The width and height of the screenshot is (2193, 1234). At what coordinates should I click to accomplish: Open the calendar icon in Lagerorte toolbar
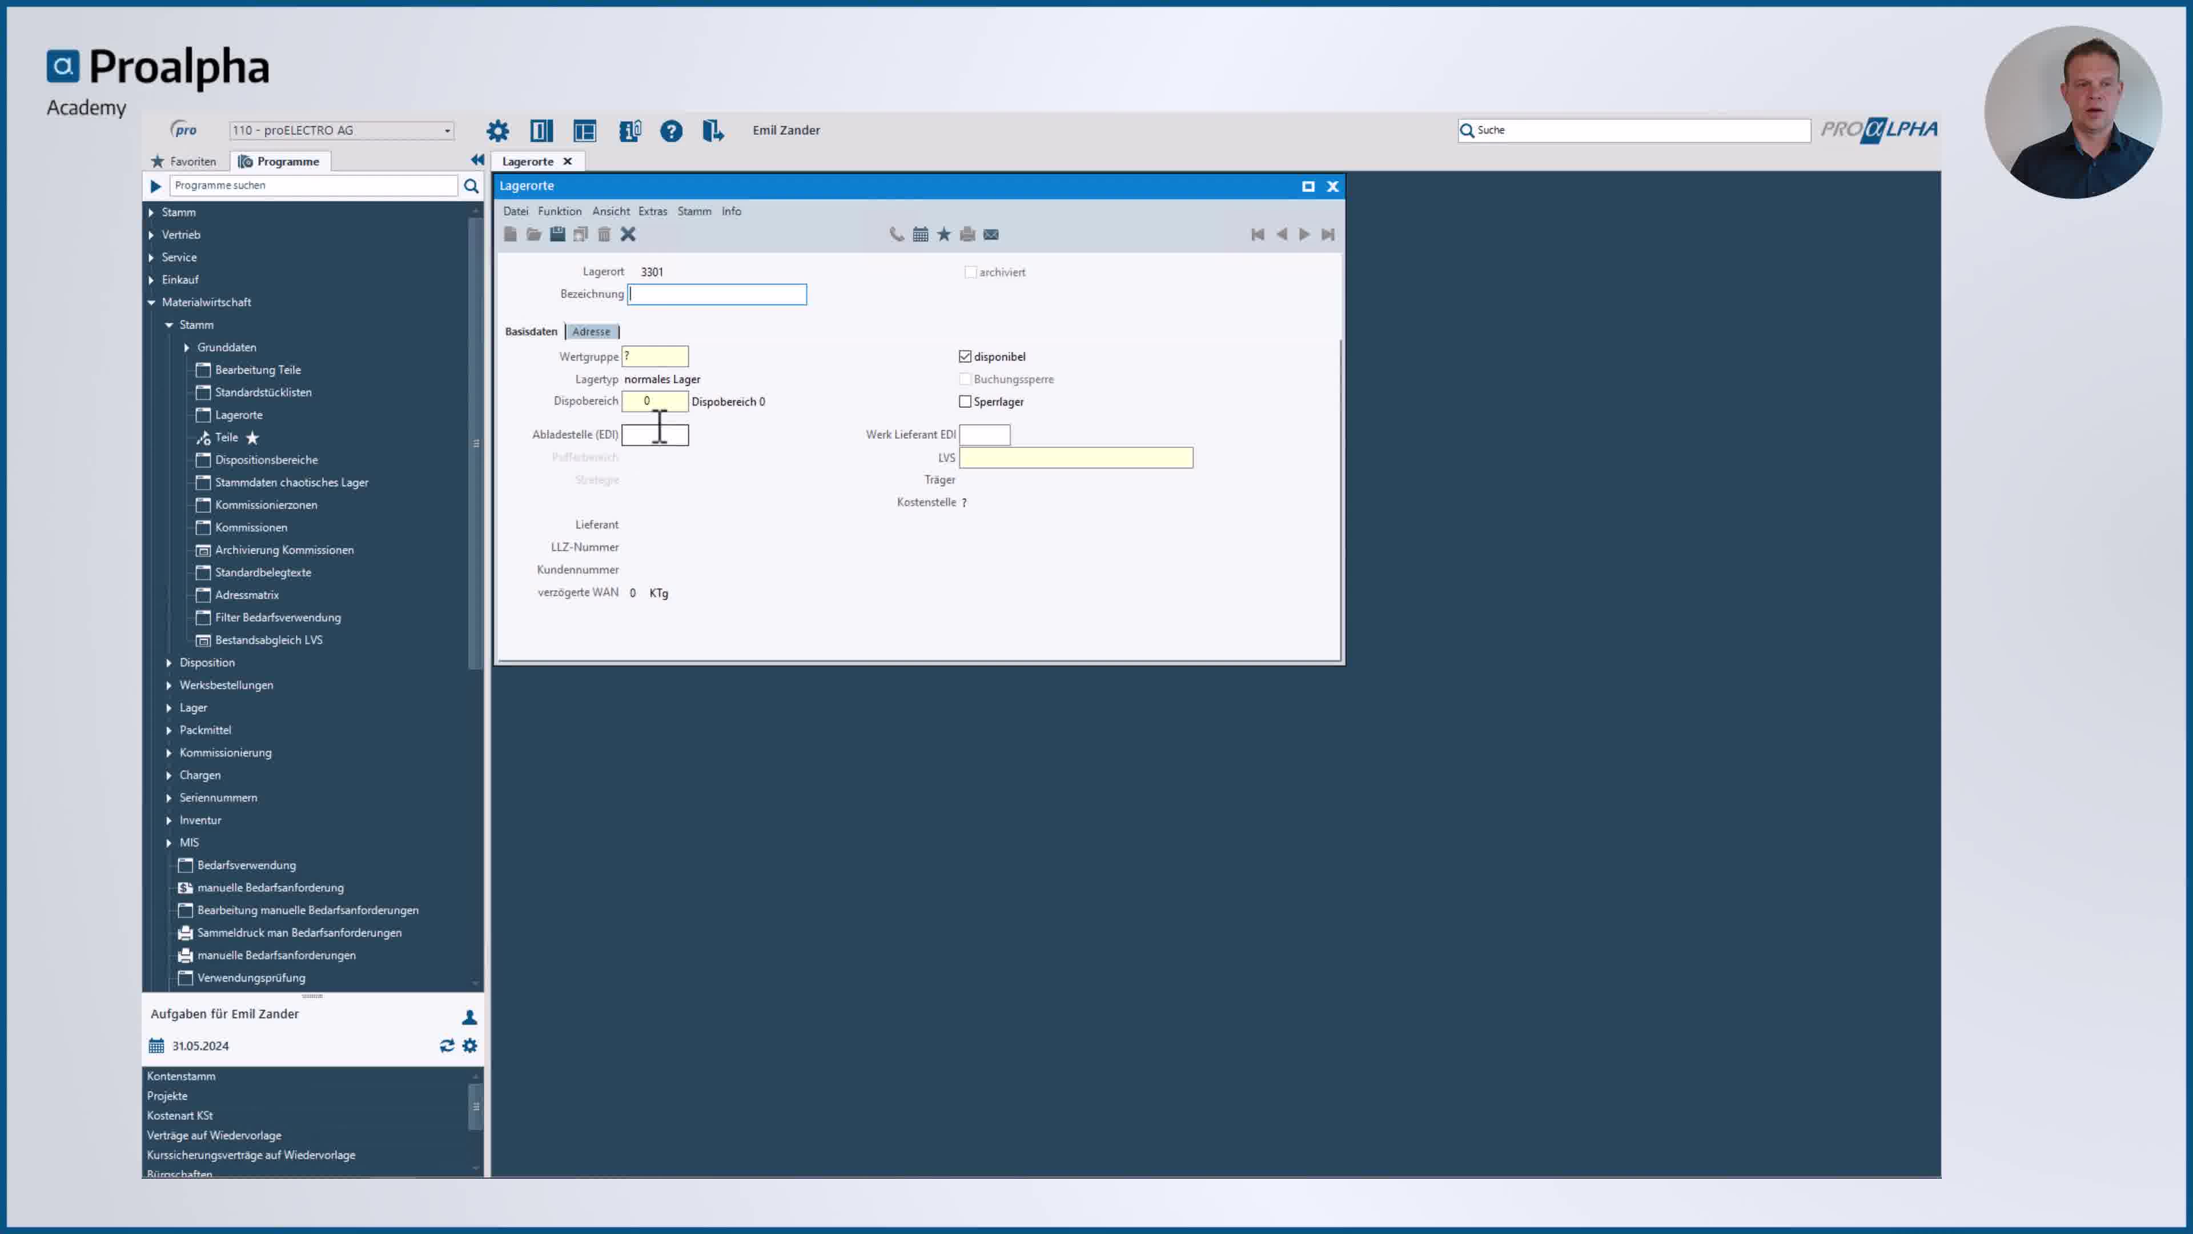click(x=920, y=234)
